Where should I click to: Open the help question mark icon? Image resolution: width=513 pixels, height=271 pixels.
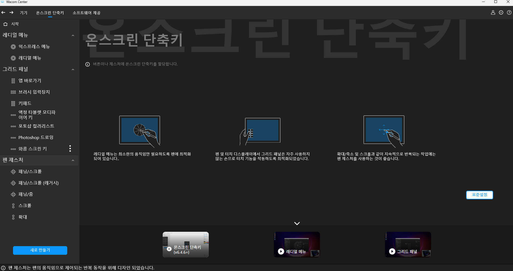[x=509, y=12]
